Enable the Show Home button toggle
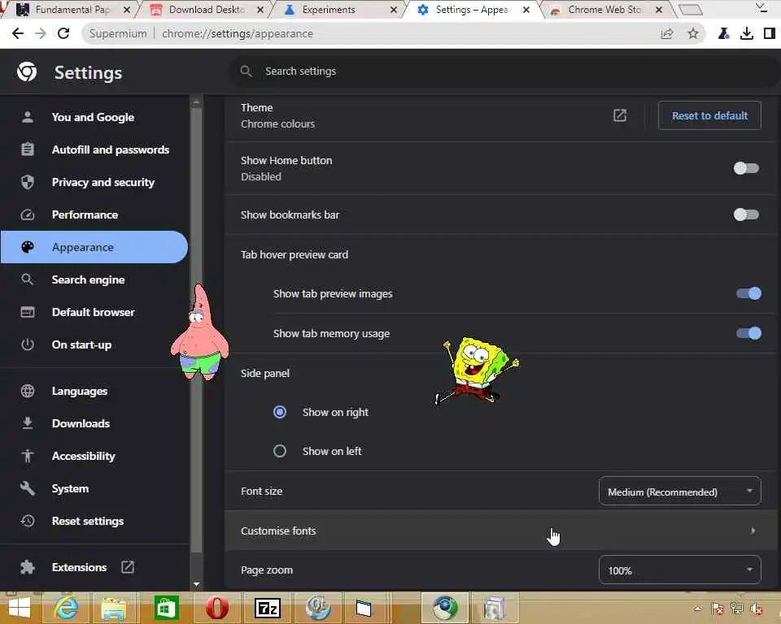This screenshot has width=781, height=624. point(746,168)
